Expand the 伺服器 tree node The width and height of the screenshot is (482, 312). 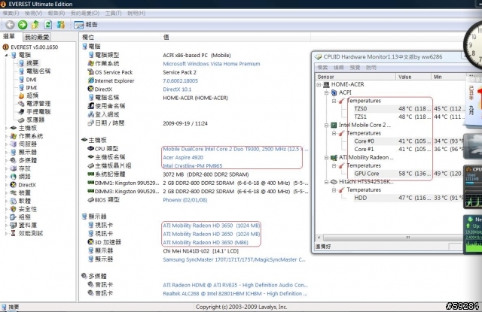pos(6,144)
